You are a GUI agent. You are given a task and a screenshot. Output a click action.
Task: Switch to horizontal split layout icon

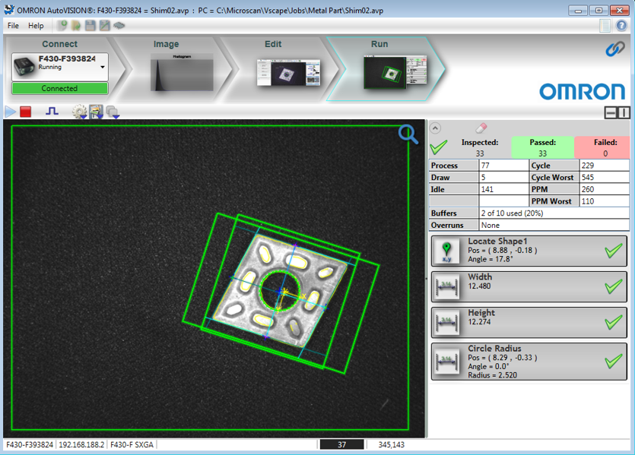(611, 112)
